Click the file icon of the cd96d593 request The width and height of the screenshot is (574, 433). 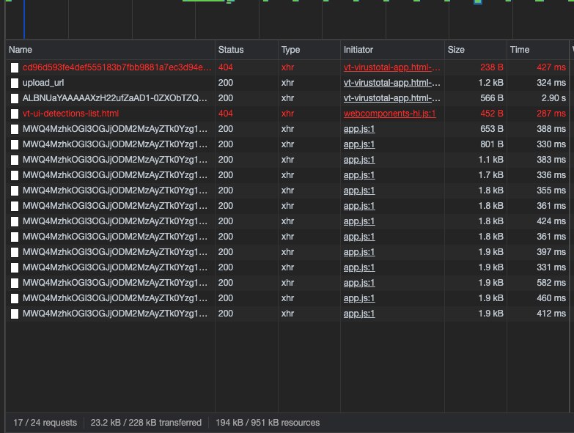pos(15,67)
